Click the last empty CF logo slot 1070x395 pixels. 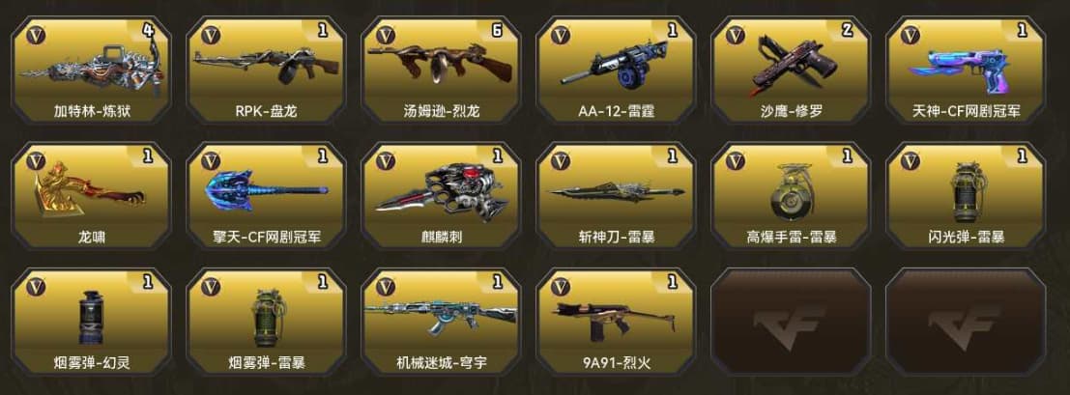tap(965, 322)
